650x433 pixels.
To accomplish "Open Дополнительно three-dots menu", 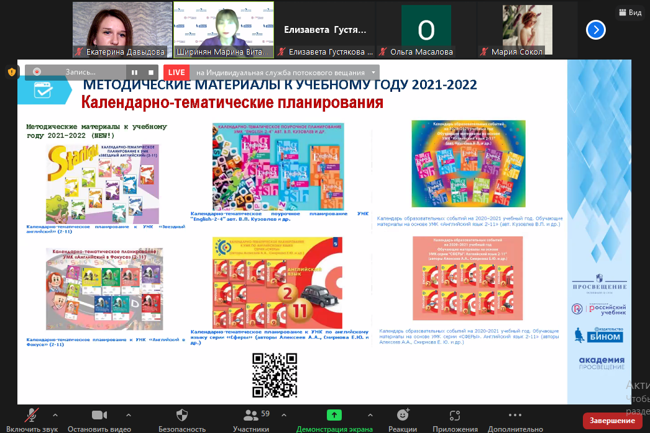I will [x=515, y=415].
